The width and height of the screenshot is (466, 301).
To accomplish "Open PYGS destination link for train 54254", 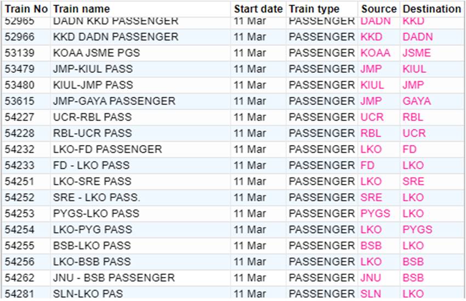I will [x=417, y=229].
